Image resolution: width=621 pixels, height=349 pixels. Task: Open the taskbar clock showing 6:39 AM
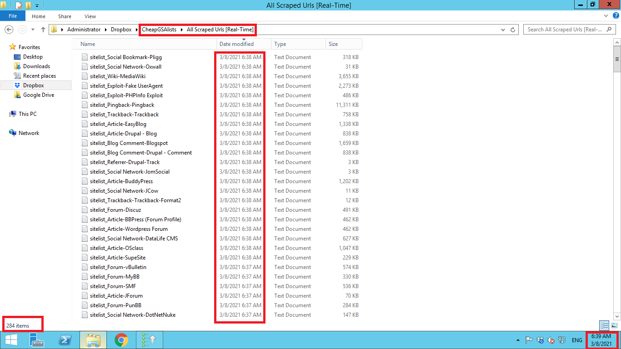coord(601,340)
